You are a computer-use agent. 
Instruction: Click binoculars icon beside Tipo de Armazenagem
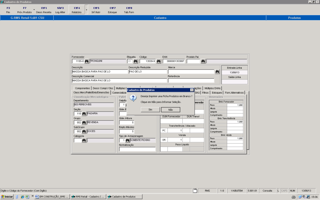[127, 140]
